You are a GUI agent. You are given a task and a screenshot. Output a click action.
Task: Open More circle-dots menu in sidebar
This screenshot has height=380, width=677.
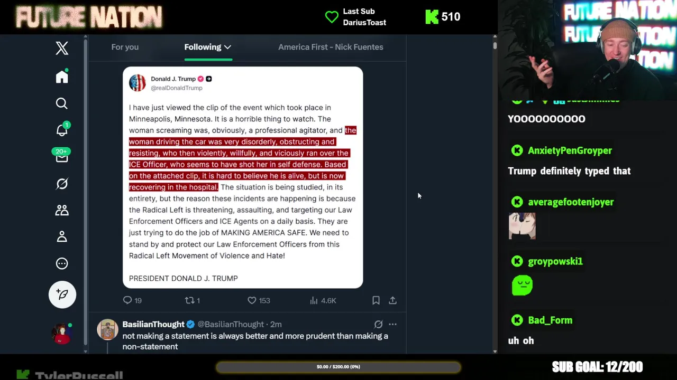[x=62, y=263]
